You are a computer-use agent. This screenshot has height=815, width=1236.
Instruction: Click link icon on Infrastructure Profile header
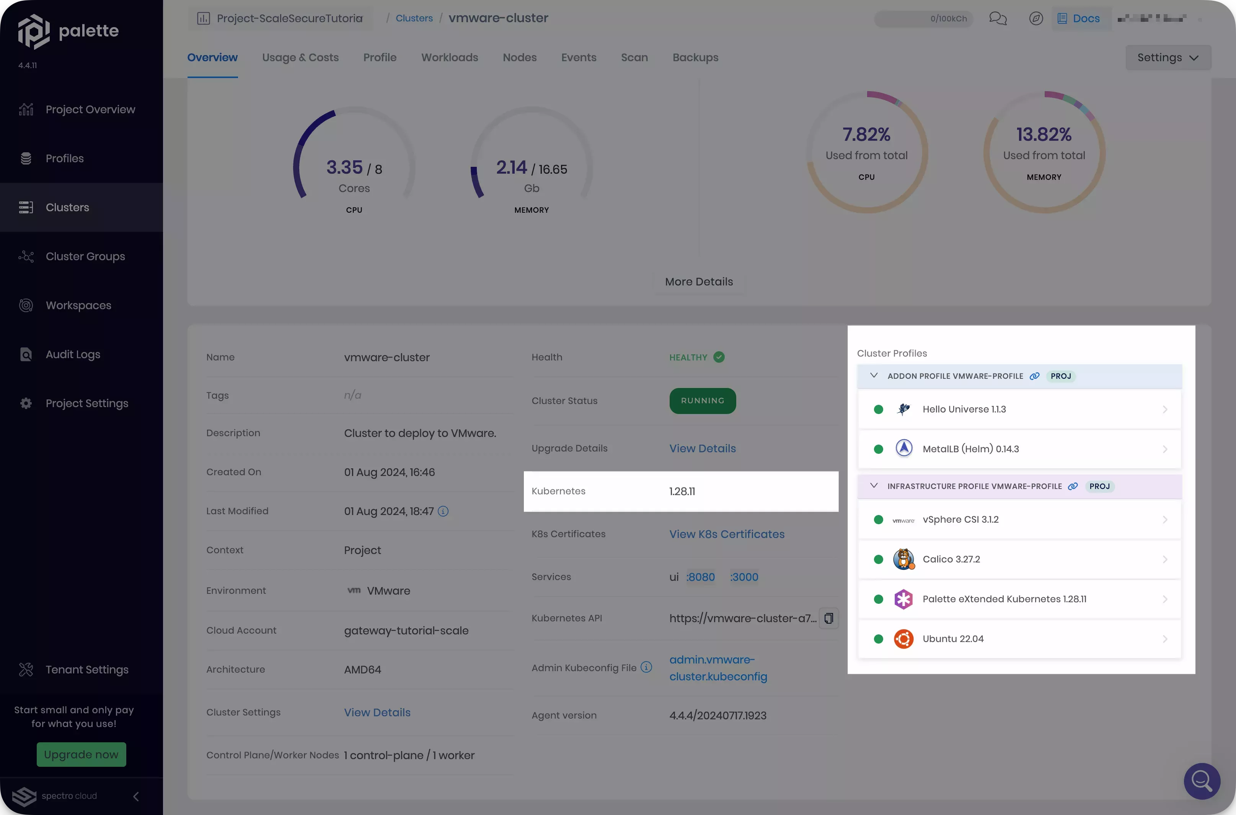tap(1073, 486)
